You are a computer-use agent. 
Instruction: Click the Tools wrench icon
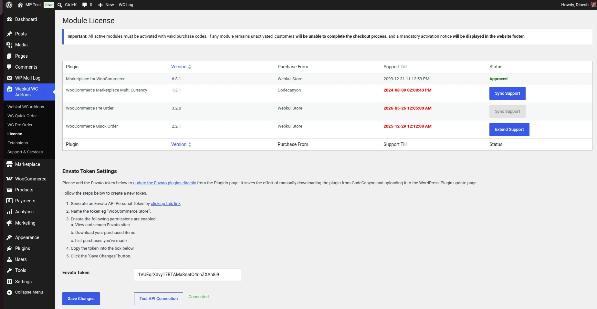pos(9,270)
